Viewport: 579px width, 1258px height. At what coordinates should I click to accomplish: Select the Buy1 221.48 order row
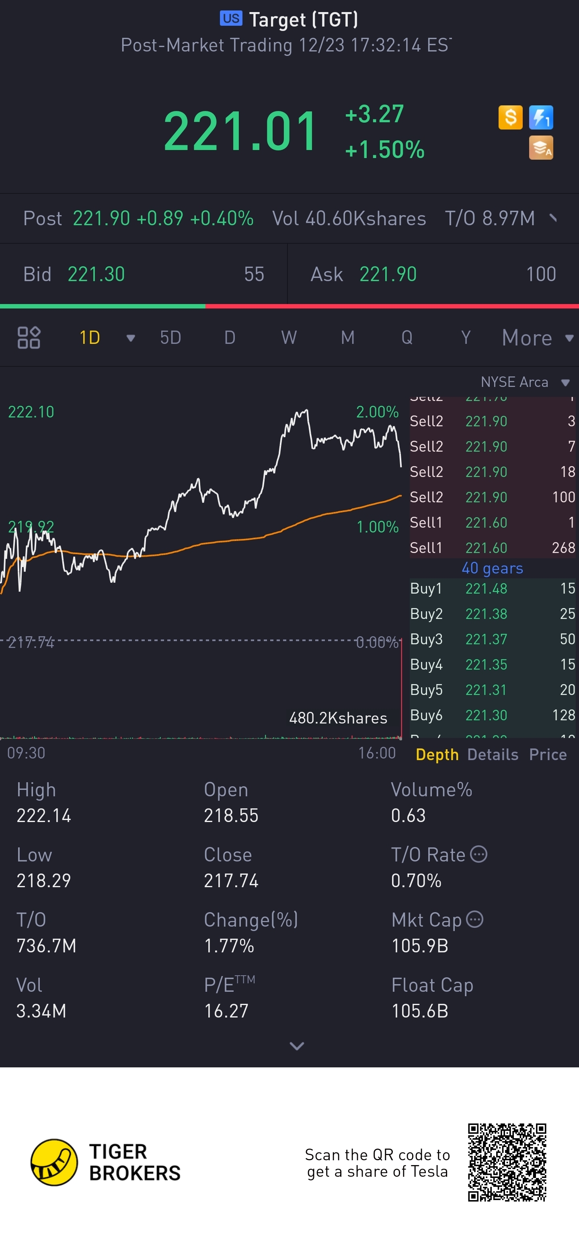tap(493, 588)
